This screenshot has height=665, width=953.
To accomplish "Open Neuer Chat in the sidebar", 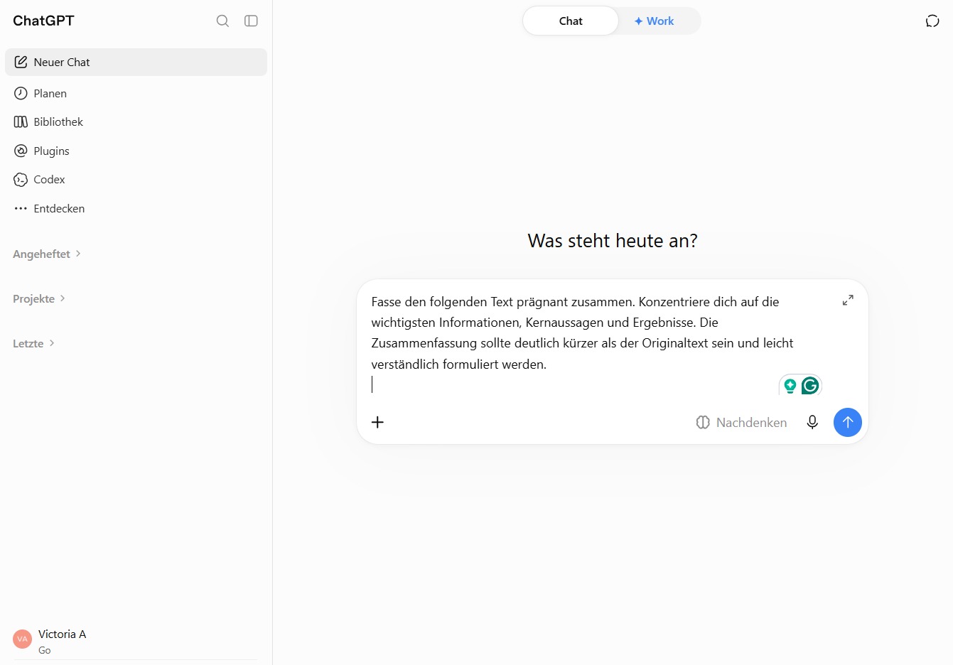I will (x=136, y=62).
